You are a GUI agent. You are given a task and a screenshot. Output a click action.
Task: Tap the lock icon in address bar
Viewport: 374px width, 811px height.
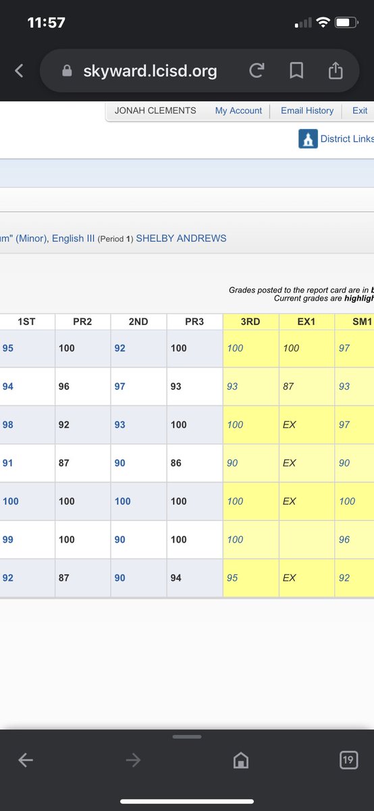click(66, 71)
